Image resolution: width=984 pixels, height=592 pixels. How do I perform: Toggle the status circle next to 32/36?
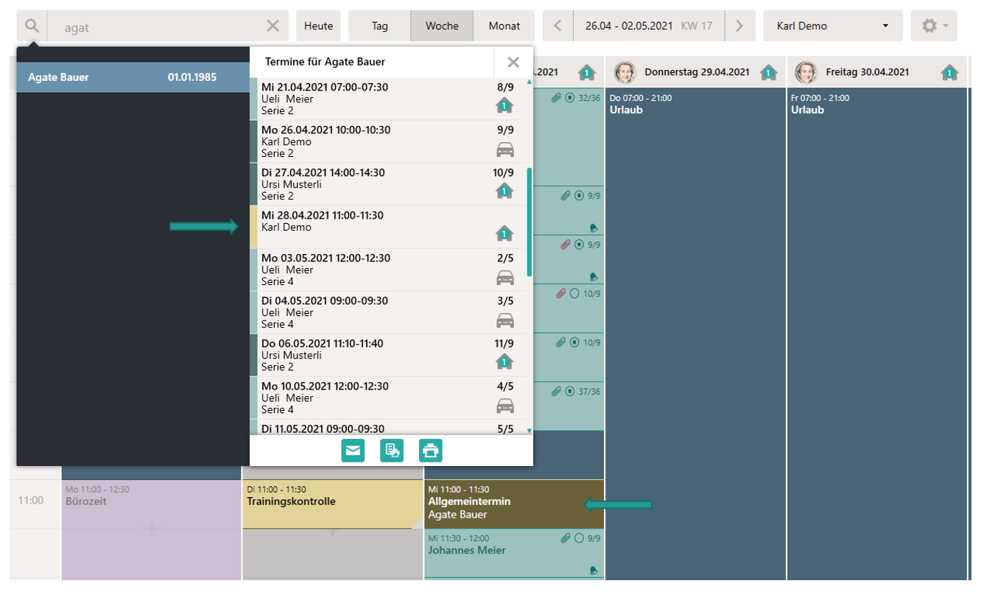[x=569, y=98]
